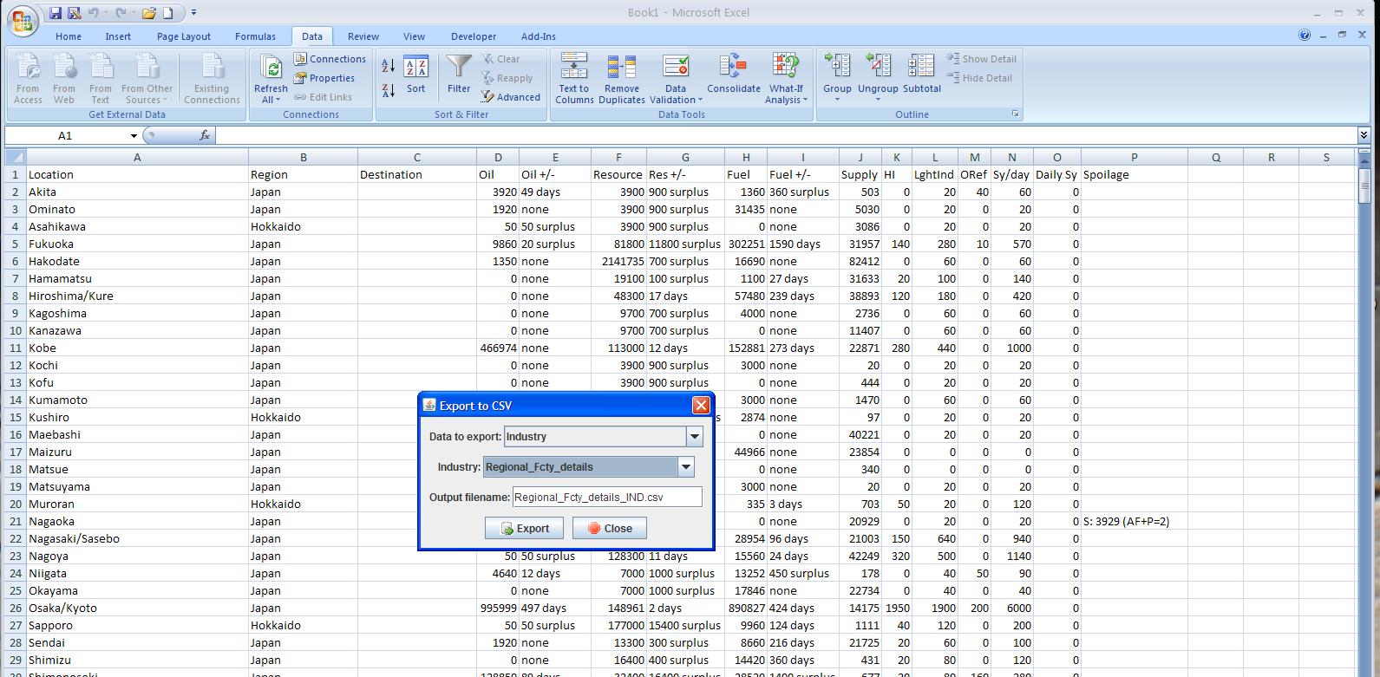
Task: Open the Sort dialog icon
Action: (416, 68)
